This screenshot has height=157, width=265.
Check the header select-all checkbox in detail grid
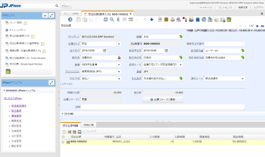click(x=63, y=136)
